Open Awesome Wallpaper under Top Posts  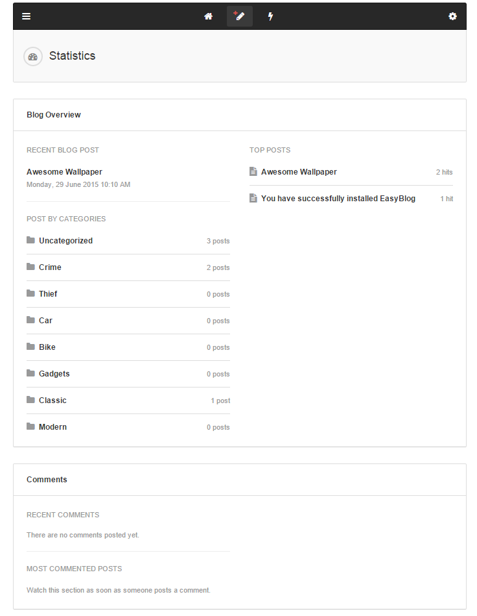pos(299,171)
